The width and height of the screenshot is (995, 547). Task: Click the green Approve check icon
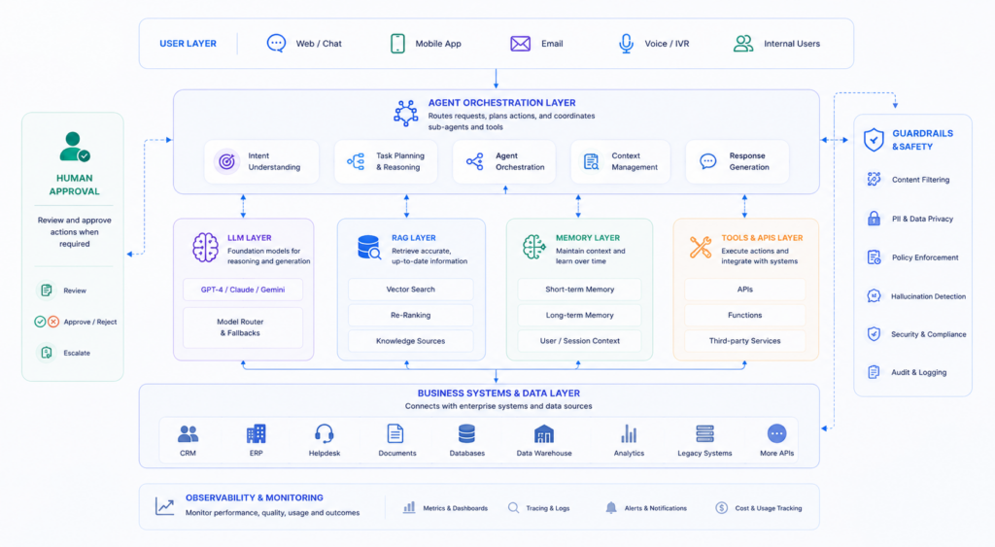[x=40, y=322]
